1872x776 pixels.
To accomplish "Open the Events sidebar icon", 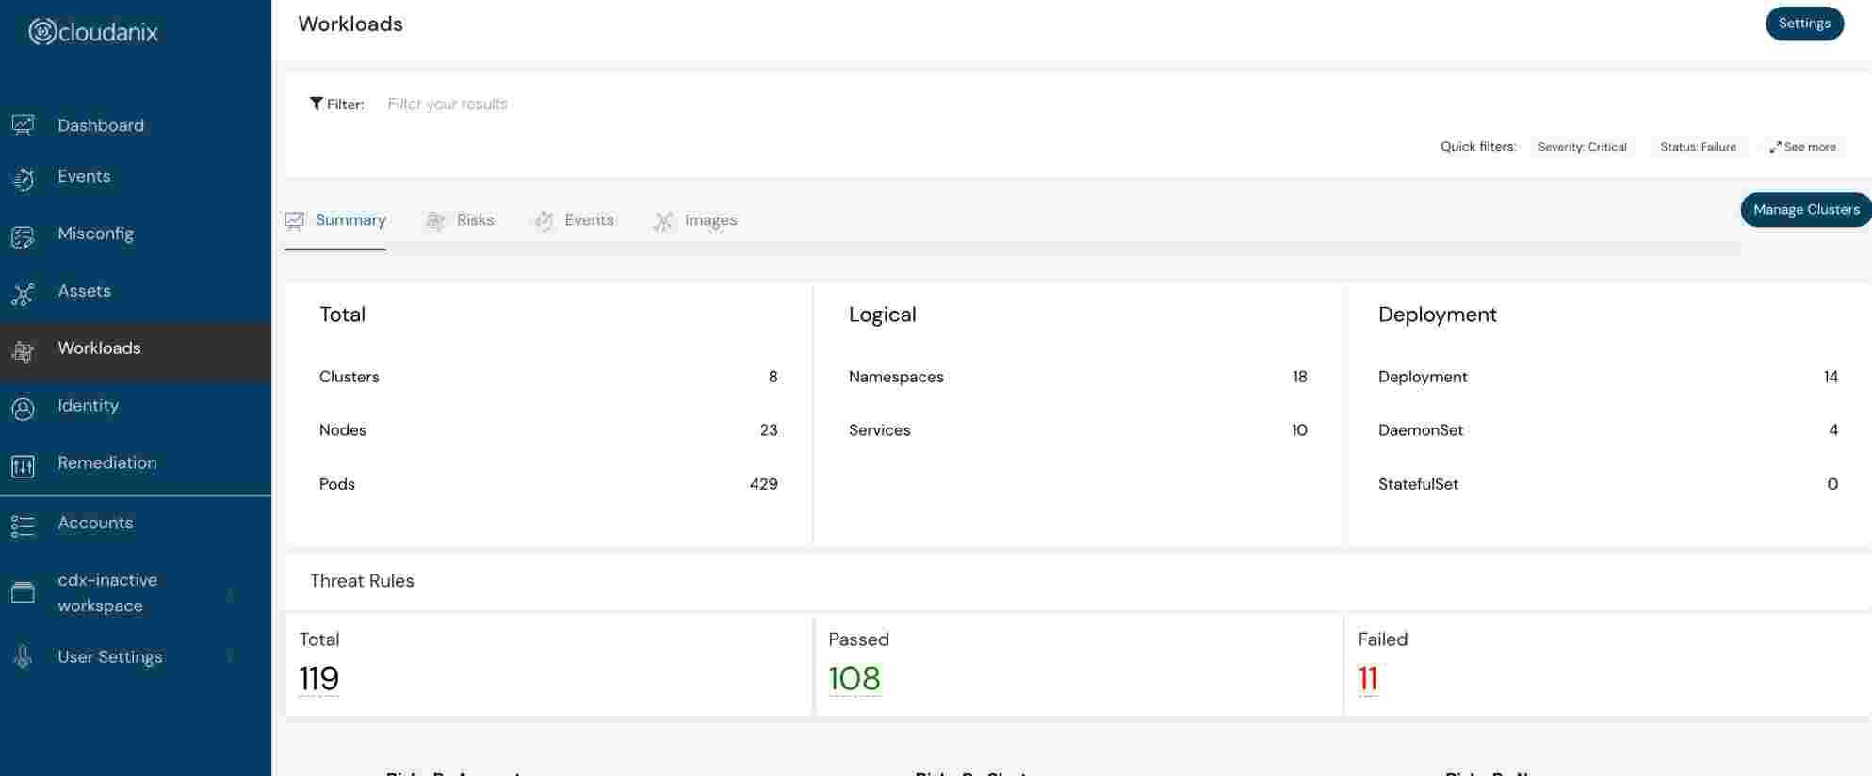I will pos(23,178).
